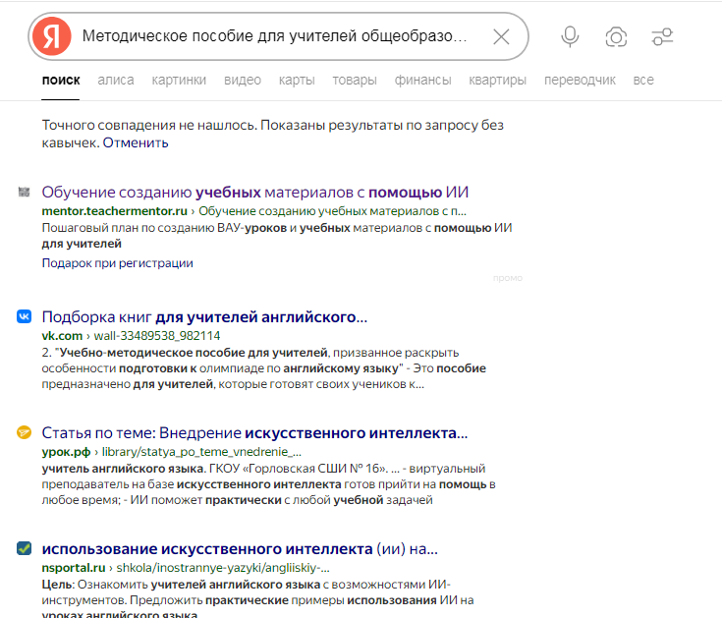Open the видео search tab

click(x=242, y=80)
